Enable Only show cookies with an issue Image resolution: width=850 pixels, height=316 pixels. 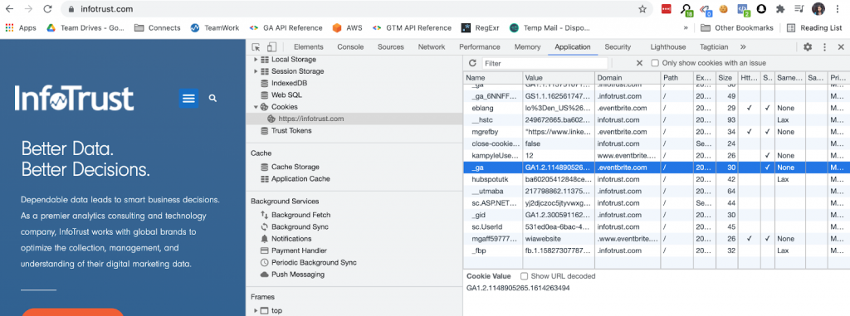[655, 63]
